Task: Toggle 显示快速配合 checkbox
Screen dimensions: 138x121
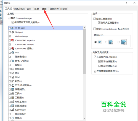Action: tap(99, 66)
